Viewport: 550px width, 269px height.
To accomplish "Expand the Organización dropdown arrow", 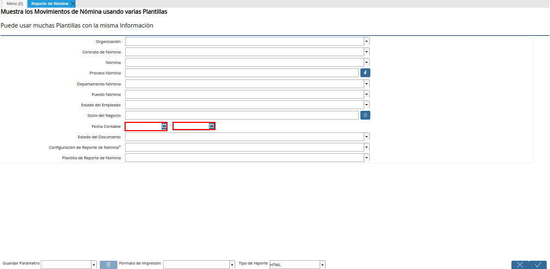I will (x=366, y=41).
